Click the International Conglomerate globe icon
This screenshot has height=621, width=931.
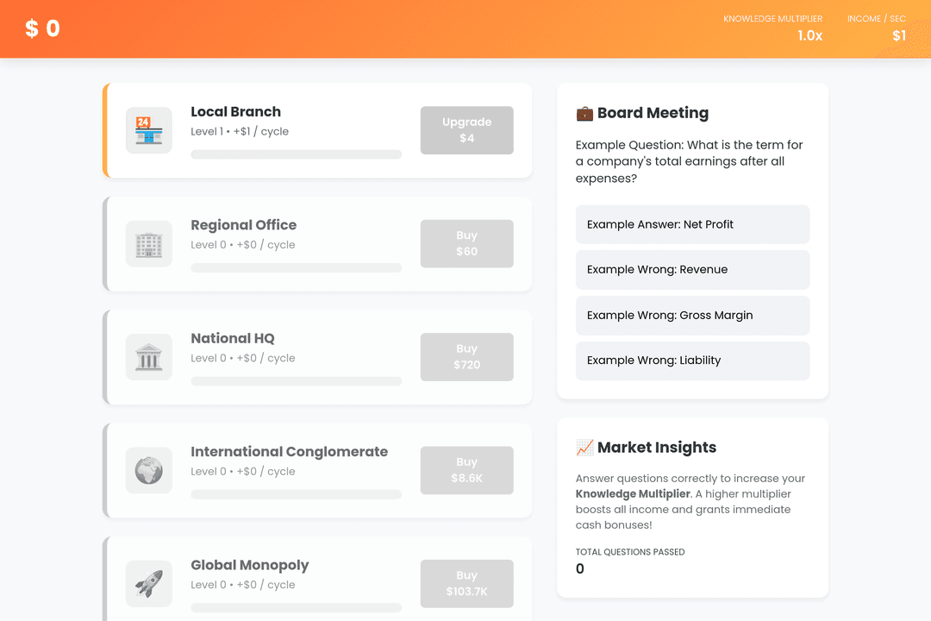pos(149,470)
